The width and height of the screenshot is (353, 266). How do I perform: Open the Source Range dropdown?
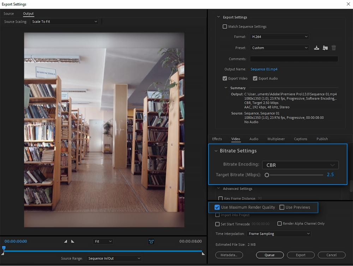click(x=114, y=258)
